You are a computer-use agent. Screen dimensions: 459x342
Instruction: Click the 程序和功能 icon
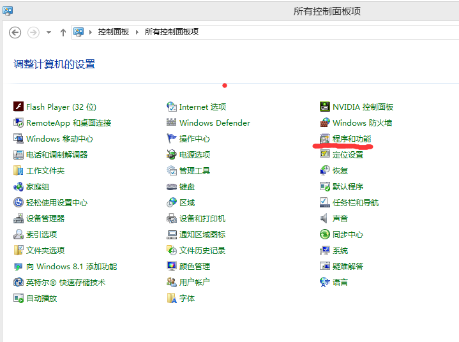[x=325, y=138]
